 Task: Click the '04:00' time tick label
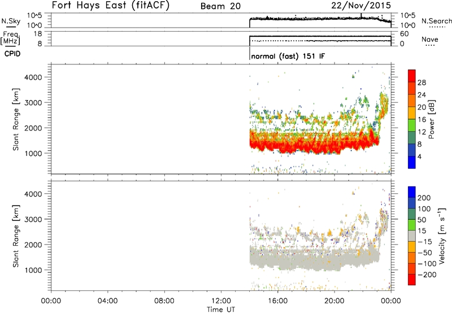(x=107, y=301)
